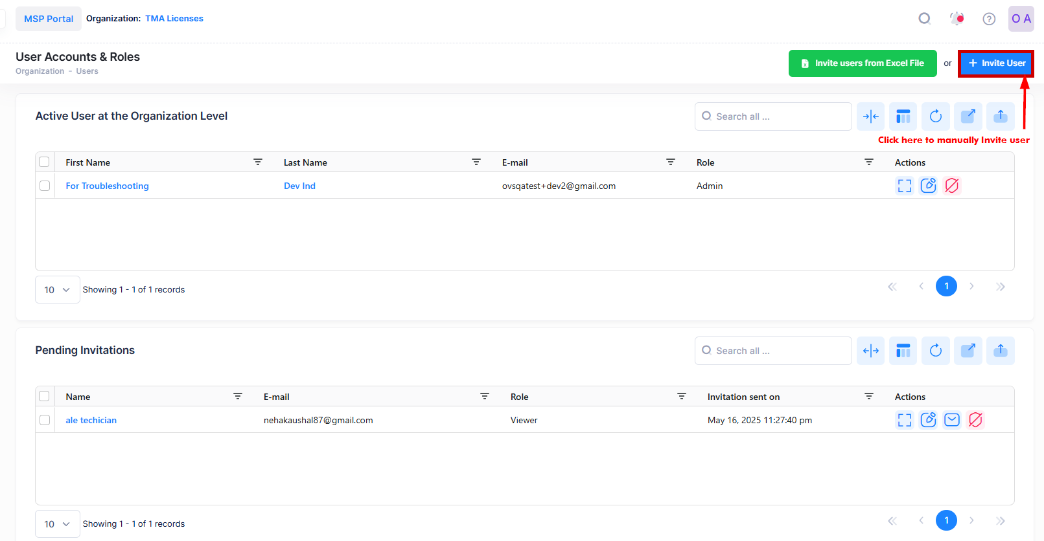Screen dimensions: 1044x541
Task: Click the notification bell icon
Action: pyautogui.click(x=957, y=19)
